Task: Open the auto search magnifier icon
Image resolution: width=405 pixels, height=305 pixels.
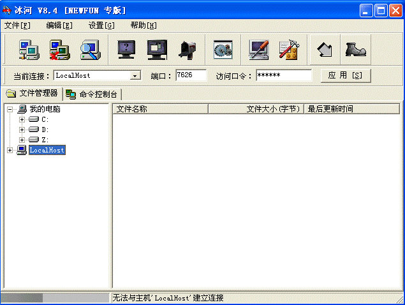Action: [x=90, y=50]
